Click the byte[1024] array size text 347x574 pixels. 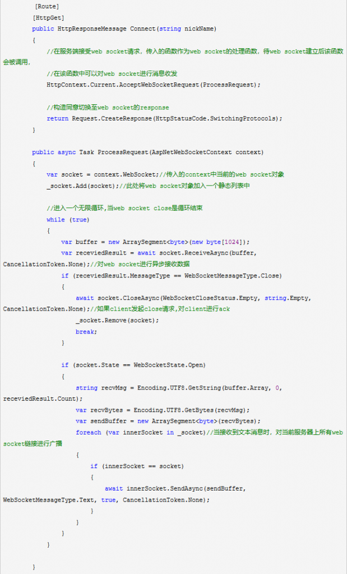pyautogui.click(x=224, y=242)
